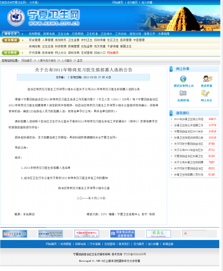Image resolution: width=223 pixels, height=271 pixels.
Task: Click 加入收藏 in the top header strip
Action: 147,2
